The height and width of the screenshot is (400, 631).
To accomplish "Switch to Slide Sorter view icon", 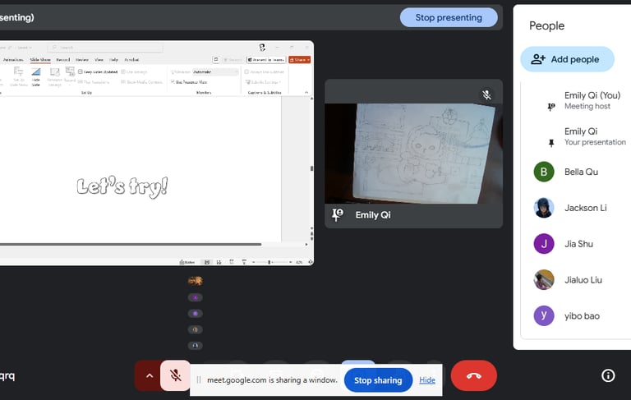I will 219,262.
